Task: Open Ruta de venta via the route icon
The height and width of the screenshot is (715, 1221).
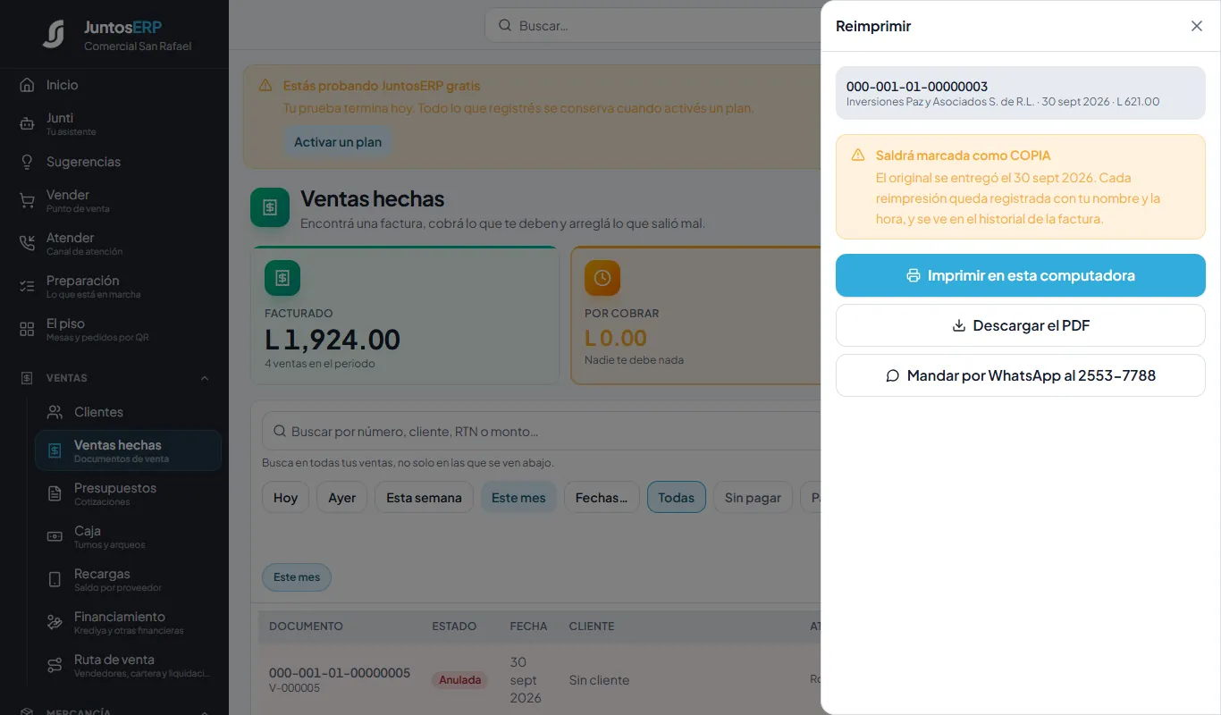Action: coord(55,666)
